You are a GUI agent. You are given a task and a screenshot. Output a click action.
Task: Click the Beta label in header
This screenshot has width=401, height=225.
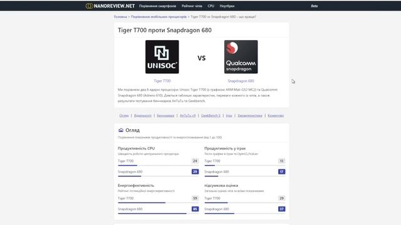[x=315, y=6]
